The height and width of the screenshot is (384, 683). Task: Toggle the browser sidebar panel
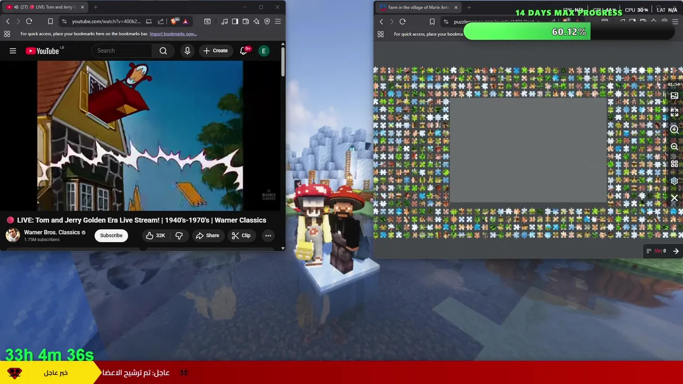pos(235,21)
